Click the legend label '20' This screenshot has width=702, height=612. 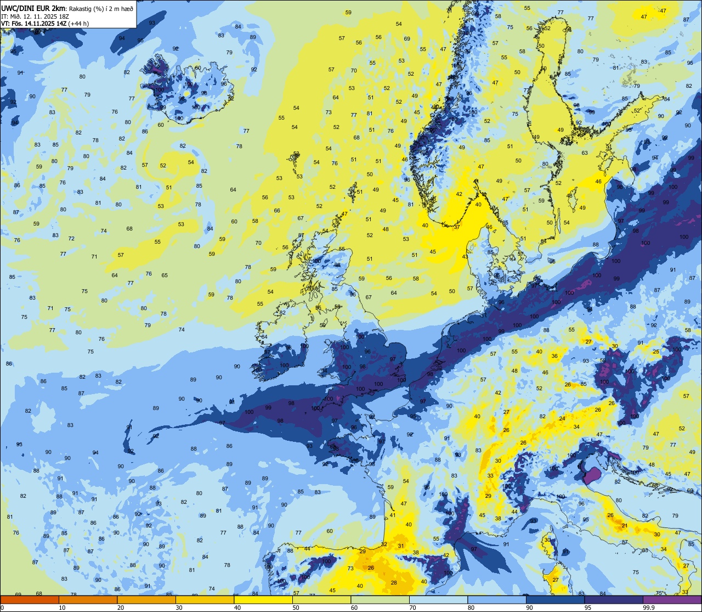120,608
